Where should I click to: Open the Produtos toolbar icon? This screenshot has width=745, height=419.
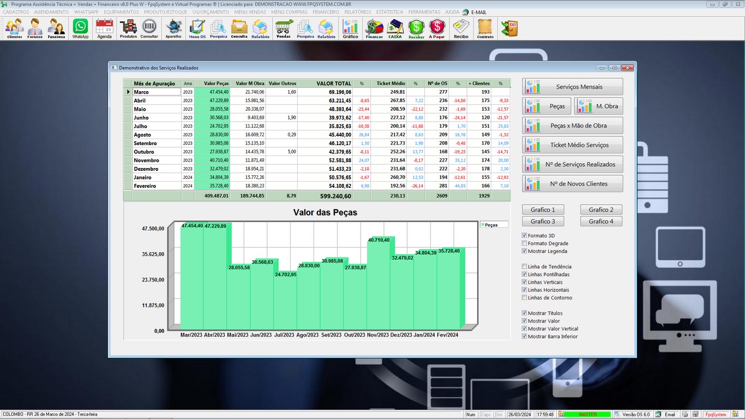[x=128, y=28]
